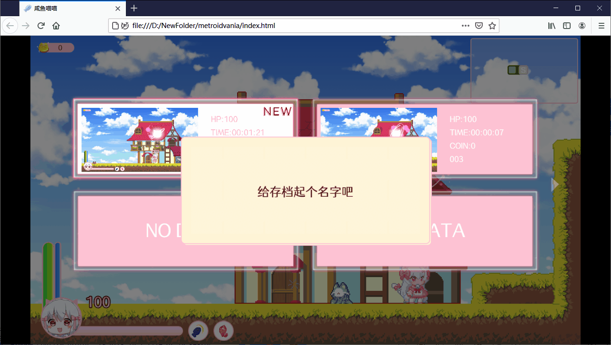Open the Firefox hamburger menu
This screenshot has width=611, height=345.
[x=601, y=26]
